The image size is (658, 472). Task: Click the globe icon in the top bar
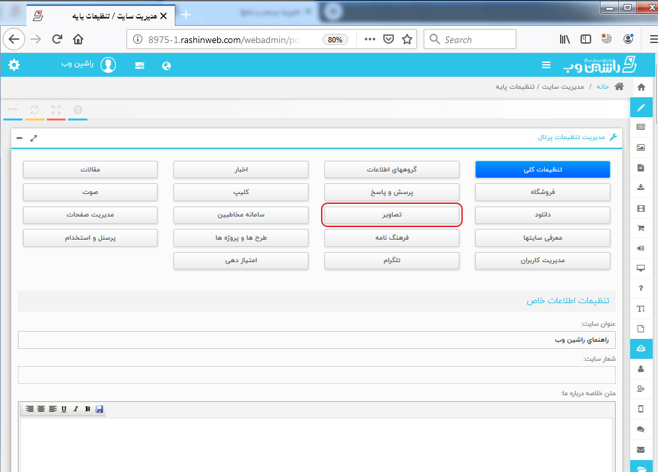click(x=166, y=66)
